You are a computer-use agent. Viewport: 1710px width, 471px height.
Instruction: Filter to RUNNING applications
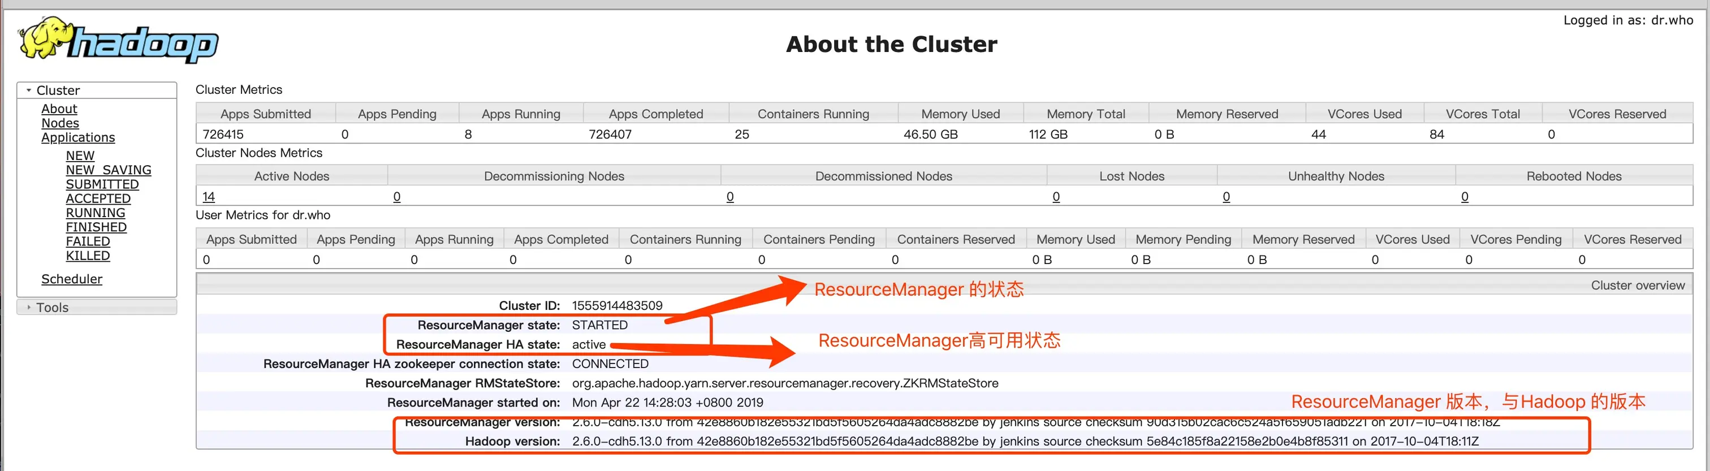96,213
